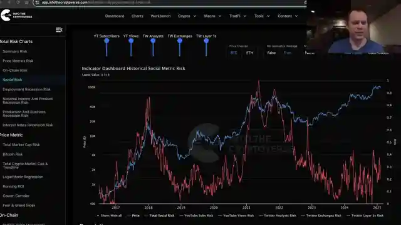Open Fear & Greed Index chart
Viewport: 401px width, 225px height.
click(19, 205)
